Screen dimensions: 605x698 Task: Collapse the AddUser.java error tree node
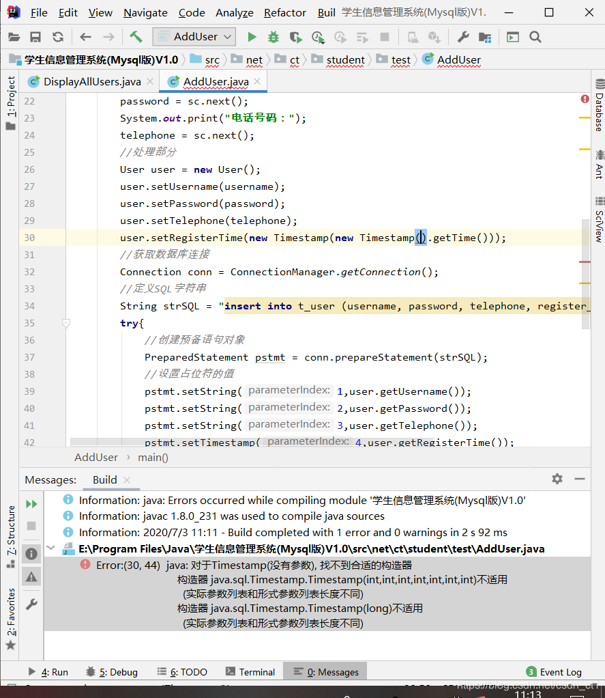50,548
